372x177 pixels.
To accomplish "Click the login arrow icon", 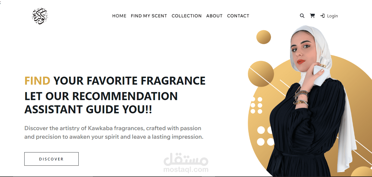I will [322, 16].
